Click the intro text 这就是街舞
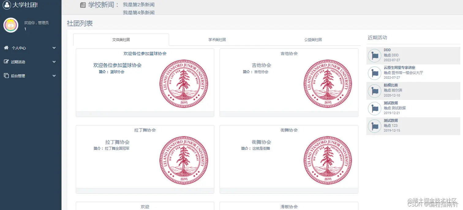463x210 pixels. click(x=261, y=148)
